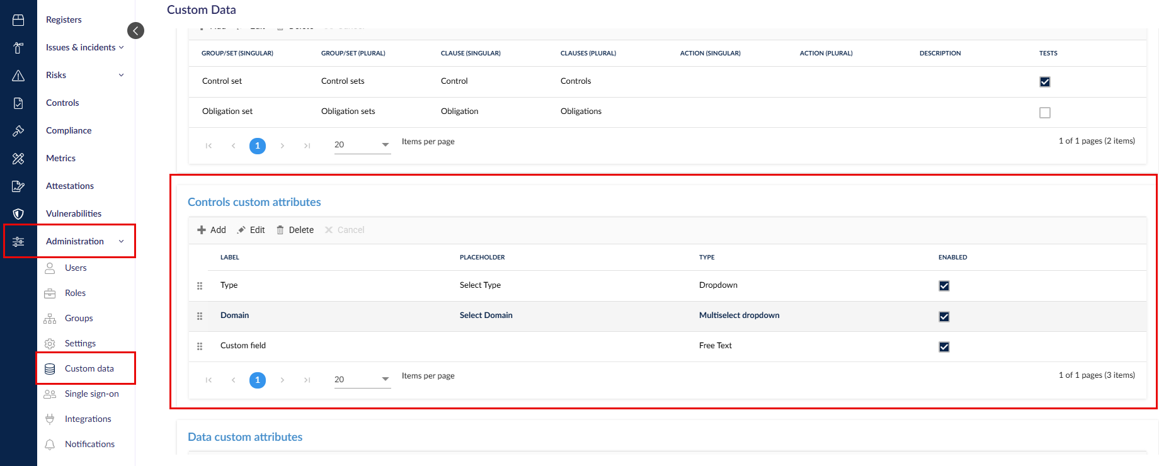Expand the Risks menu chevron

click(122, 76)
